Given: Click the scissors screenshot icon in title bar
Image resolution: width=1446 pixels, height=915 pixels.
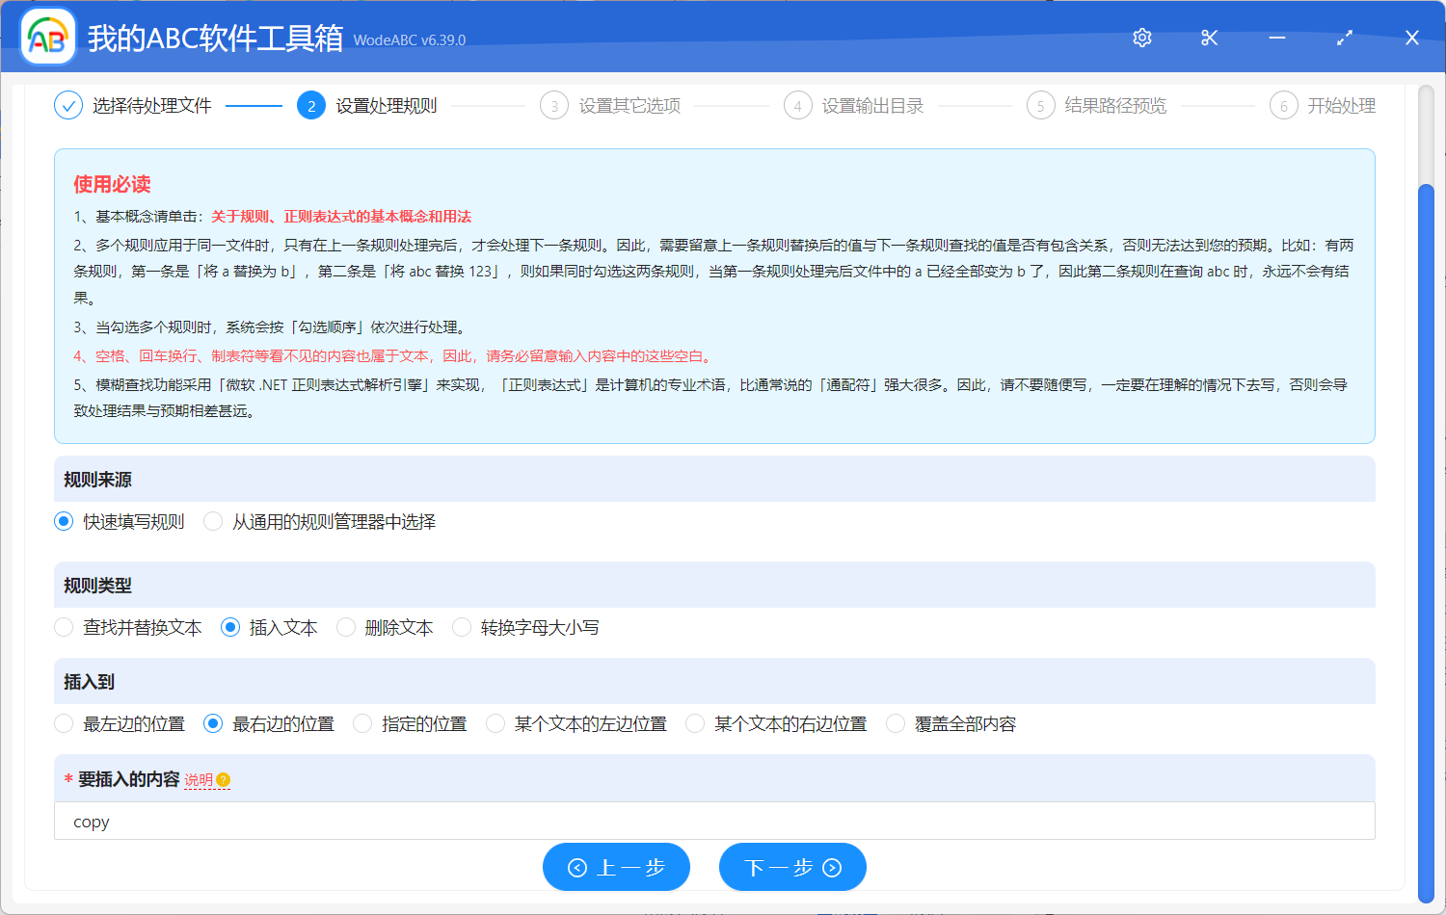Looking at the screenshot, I should click(1209, 38).
